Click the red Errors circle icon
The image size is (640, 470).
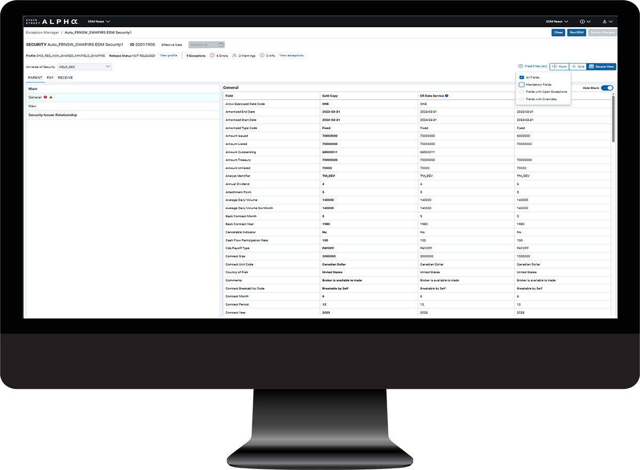coord(212,55)
